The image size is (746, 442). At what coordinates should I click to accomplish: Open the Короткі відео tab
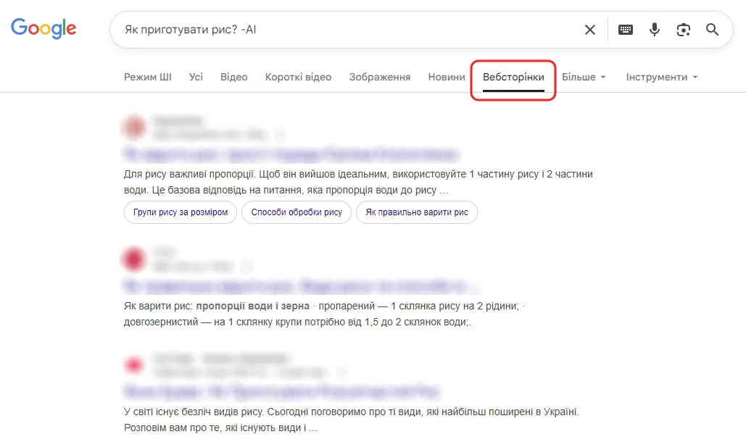[x=298, y=77]
